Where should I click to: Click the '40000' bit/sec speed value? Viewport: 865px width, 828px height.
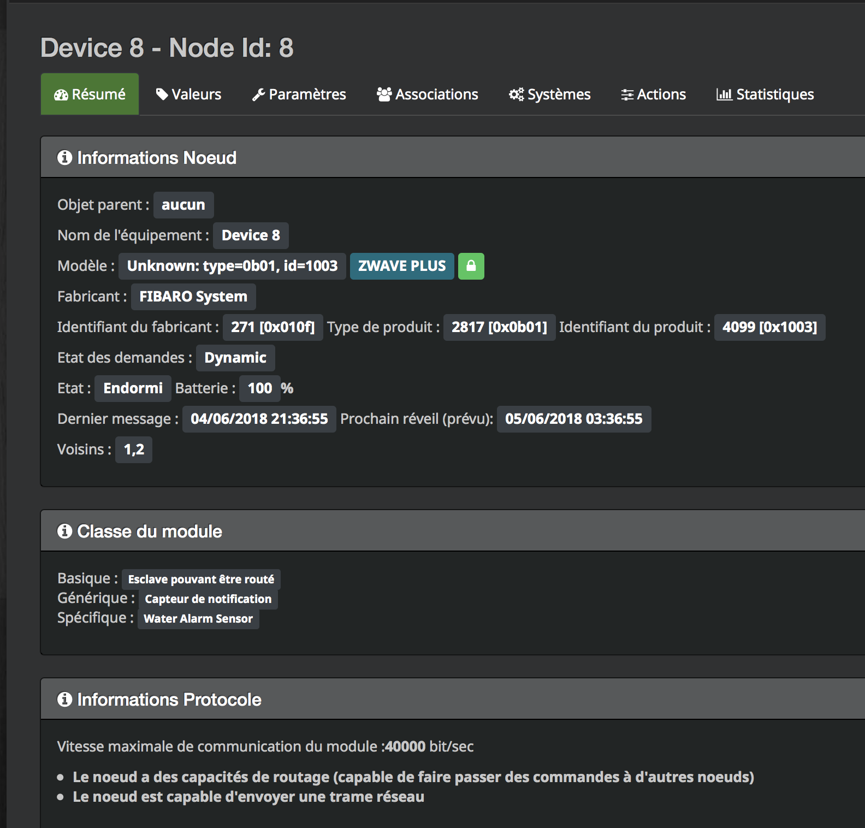pyautogui.click(x=405, y=747)
